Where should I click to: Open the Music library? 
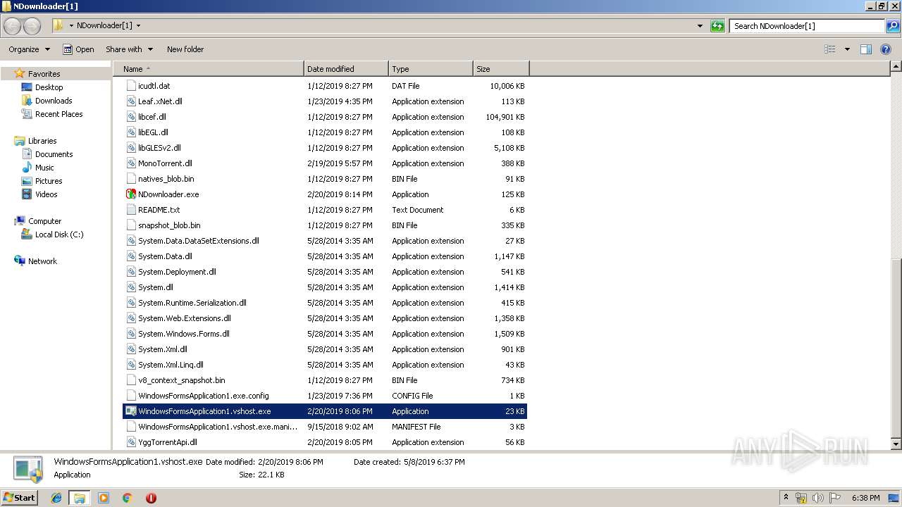click(x=44, y=168)
